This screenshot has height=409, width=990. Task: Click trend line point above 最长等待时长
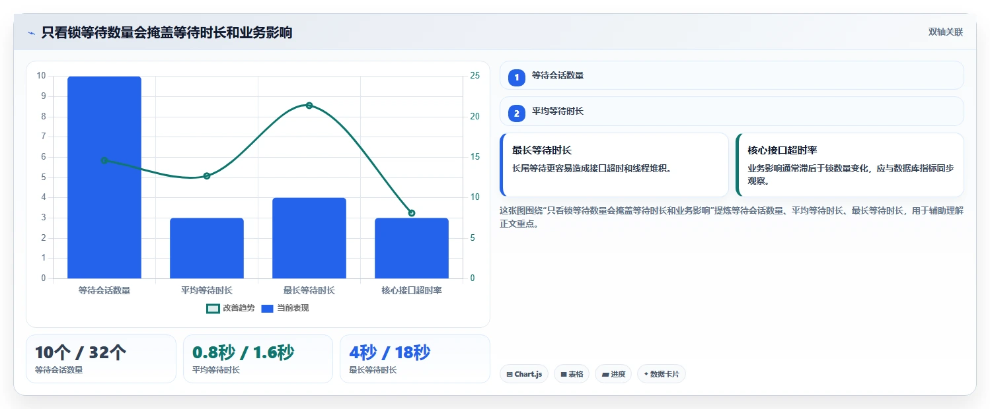point(309,106)
